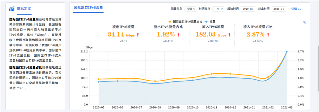
Task: Click the blue 2020-11 data point
Action: pos(211,77)
